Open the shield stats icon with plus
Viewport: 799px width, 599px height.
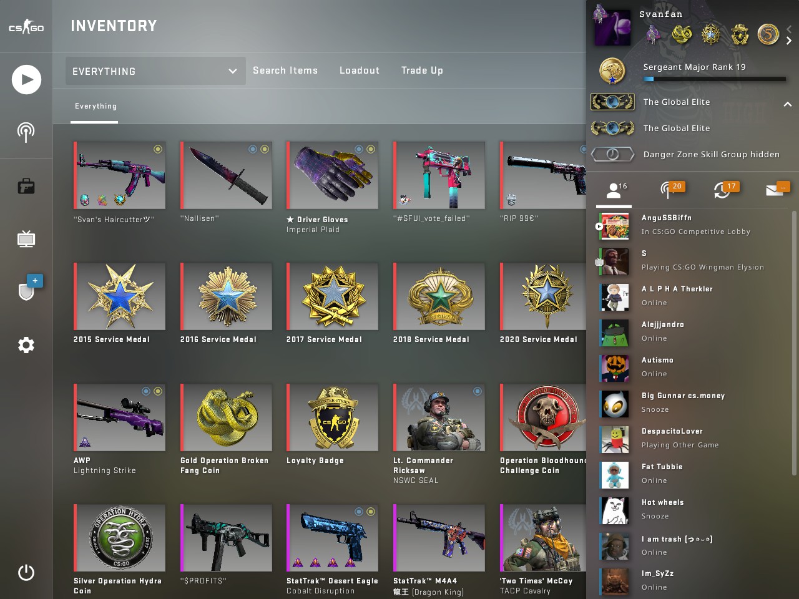tap(28, 288)
